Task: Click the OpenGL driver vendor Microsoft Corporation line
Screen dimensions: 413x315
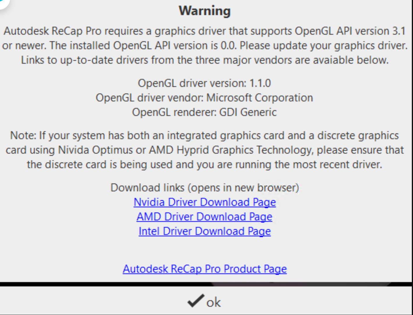Action: tap(204, 98)
